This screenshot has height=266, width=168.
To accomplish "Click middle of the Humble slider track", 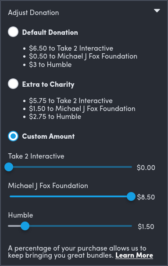I will click(70, 226).
